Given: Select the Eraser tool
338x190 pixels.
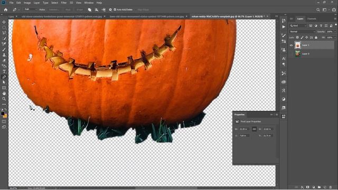Looking at the screenshot, I should 4,61.
